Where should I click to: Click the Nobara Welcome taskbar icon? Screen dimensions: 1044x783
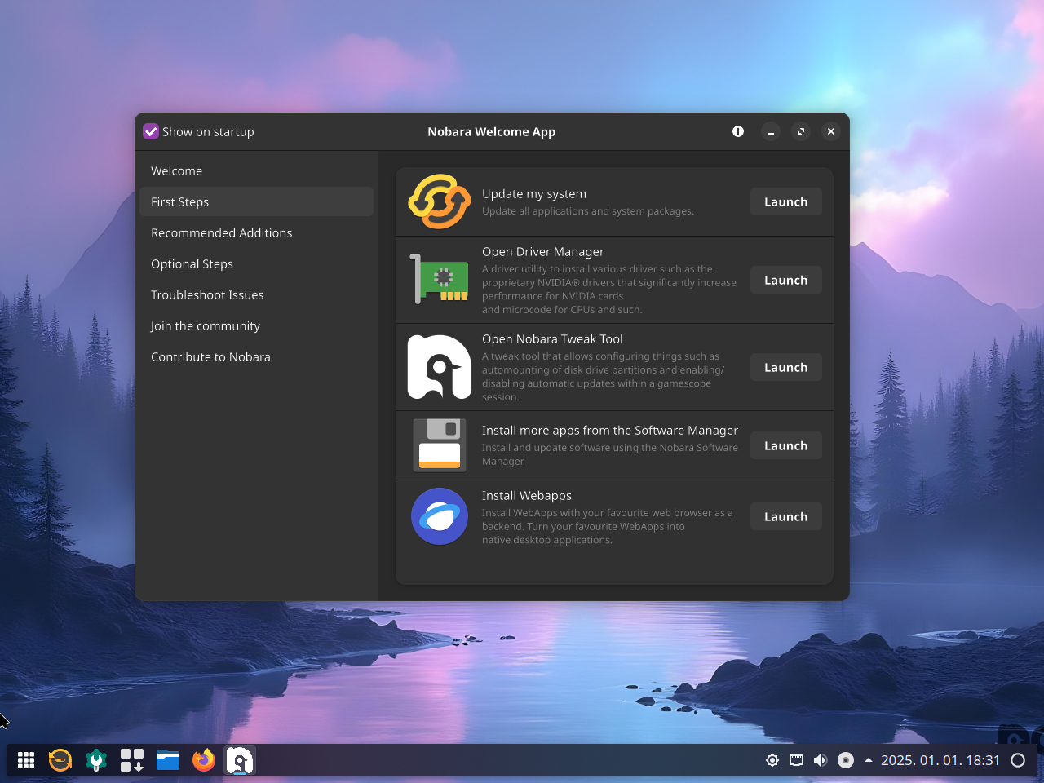(x=240, y=760)
